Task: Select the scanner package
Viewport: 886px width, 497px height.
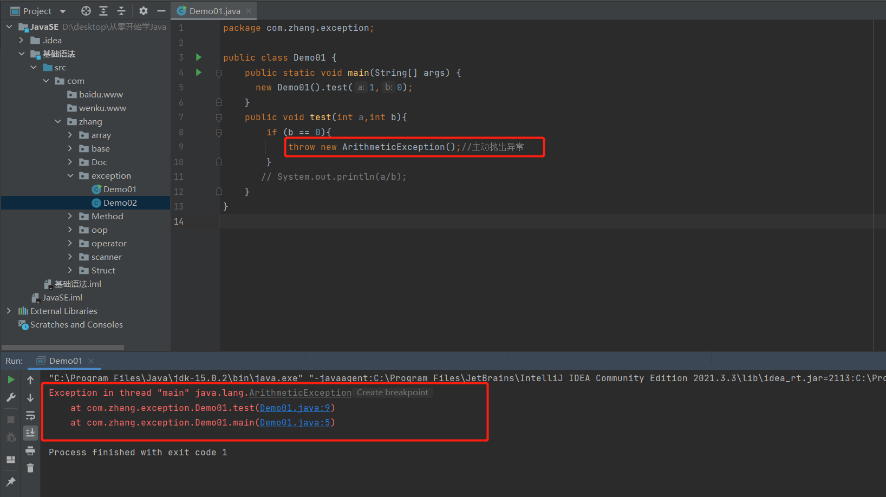Action: 107,257
